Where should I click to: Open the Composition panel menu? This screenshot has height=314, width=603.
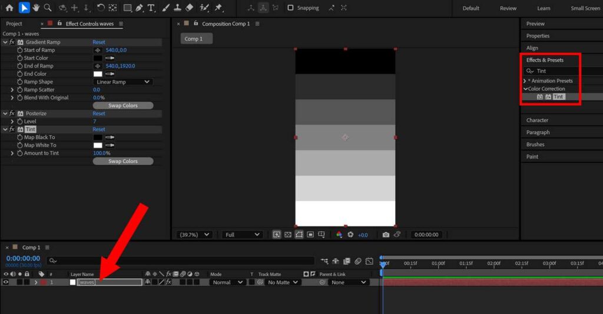click(x=257, y=24)
